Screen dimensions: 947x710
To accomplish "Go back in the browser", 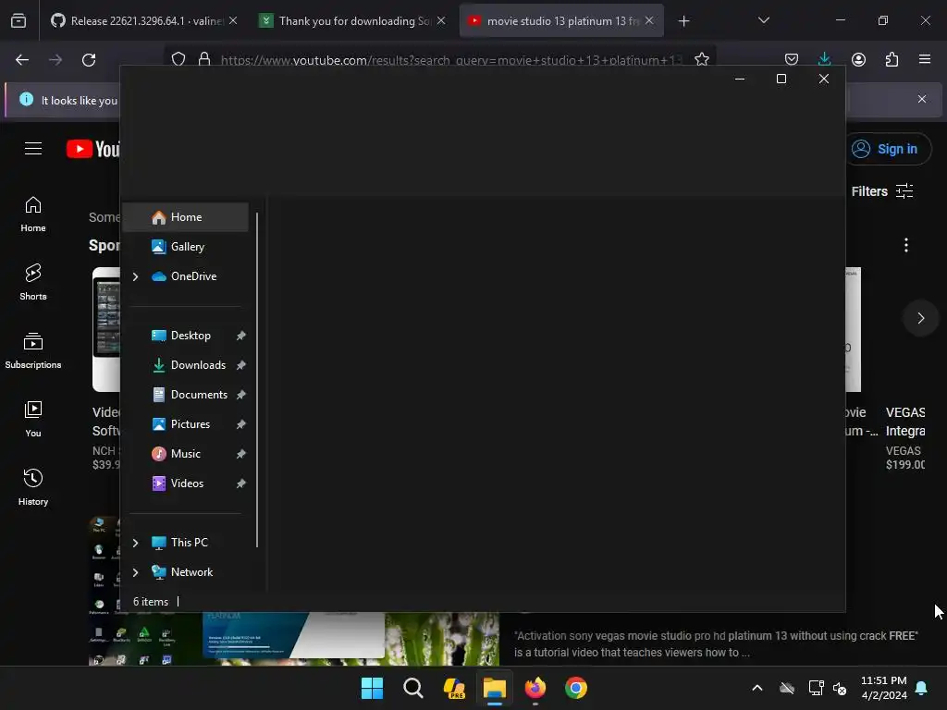I will tap(22, 60).
